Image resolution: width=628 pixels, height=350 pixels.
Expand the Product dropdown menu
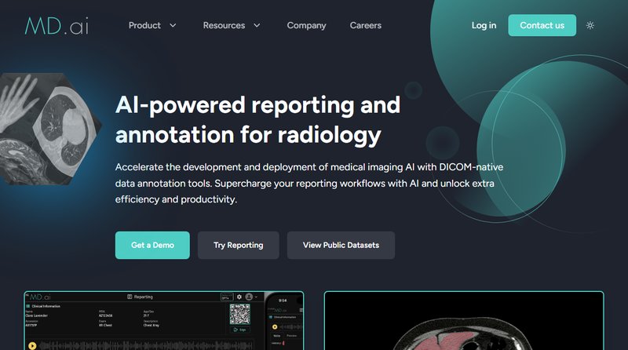(x=152, y=25)
